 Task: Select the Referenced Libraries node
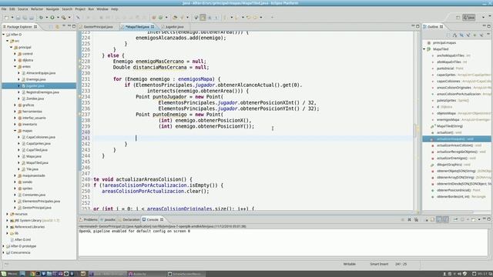pyautogui.click(x=29, y=227)
